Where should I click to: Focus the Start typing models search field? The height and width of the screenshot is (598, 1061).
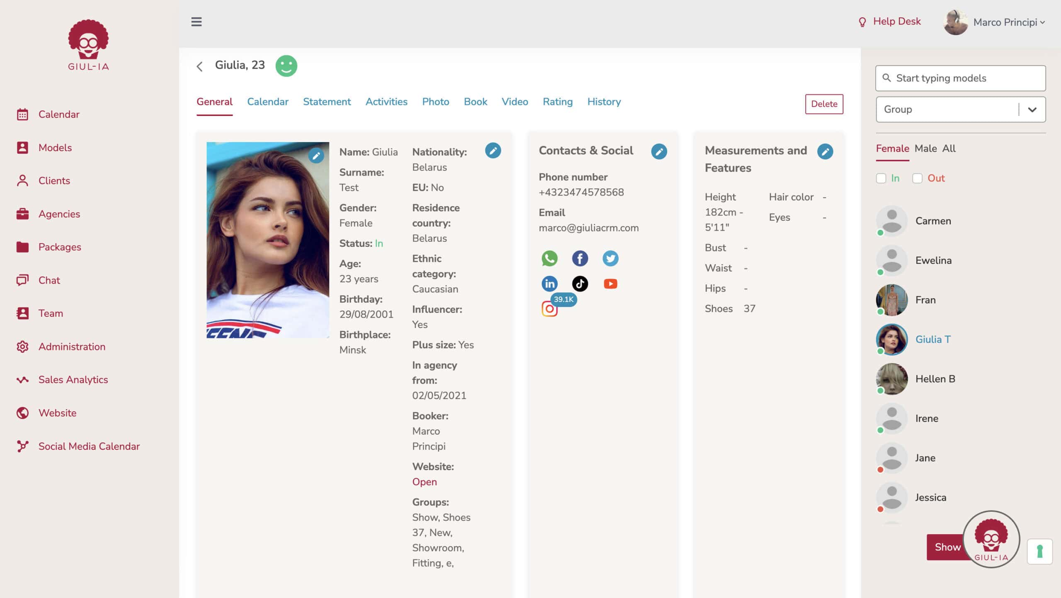pos(961,78)
